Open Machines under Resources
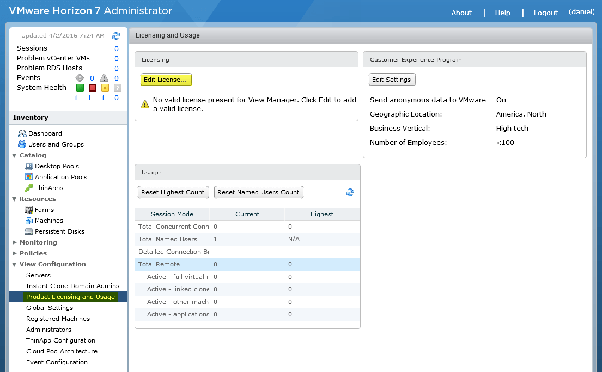Viewport: 602px width, 372px height. pyautogui.click(x=48, y=221)
